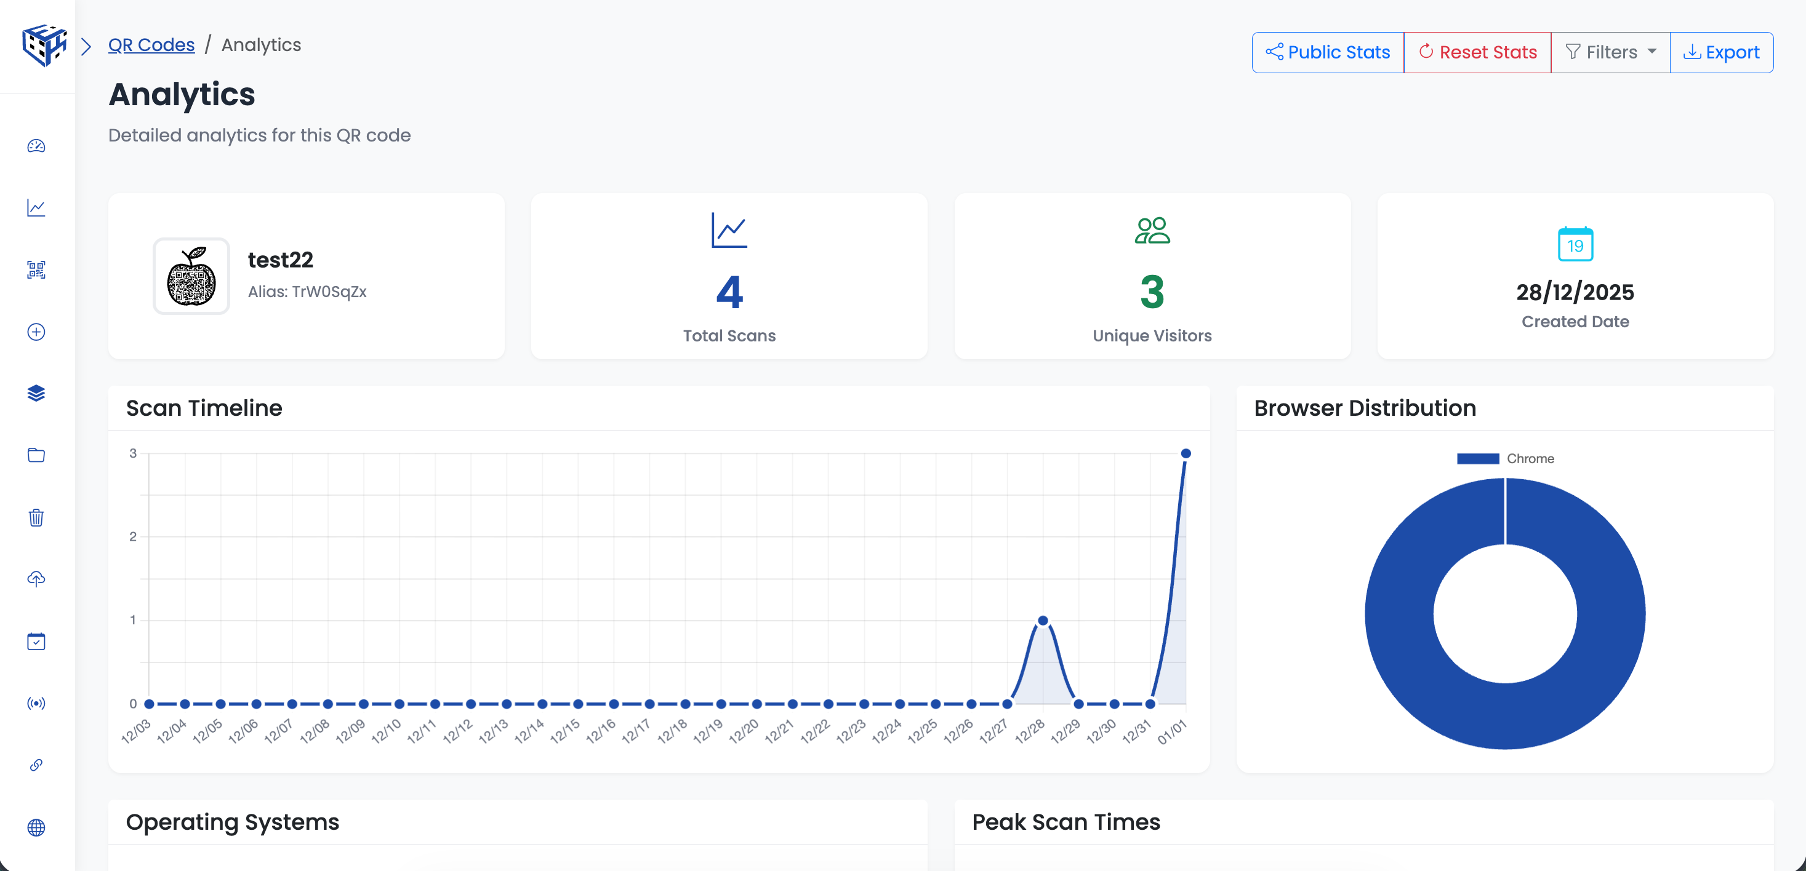Click the red Reset Stats button
Image resolution: width=1806 pixels, height=871 pixels.
(x=1477, y=52)
